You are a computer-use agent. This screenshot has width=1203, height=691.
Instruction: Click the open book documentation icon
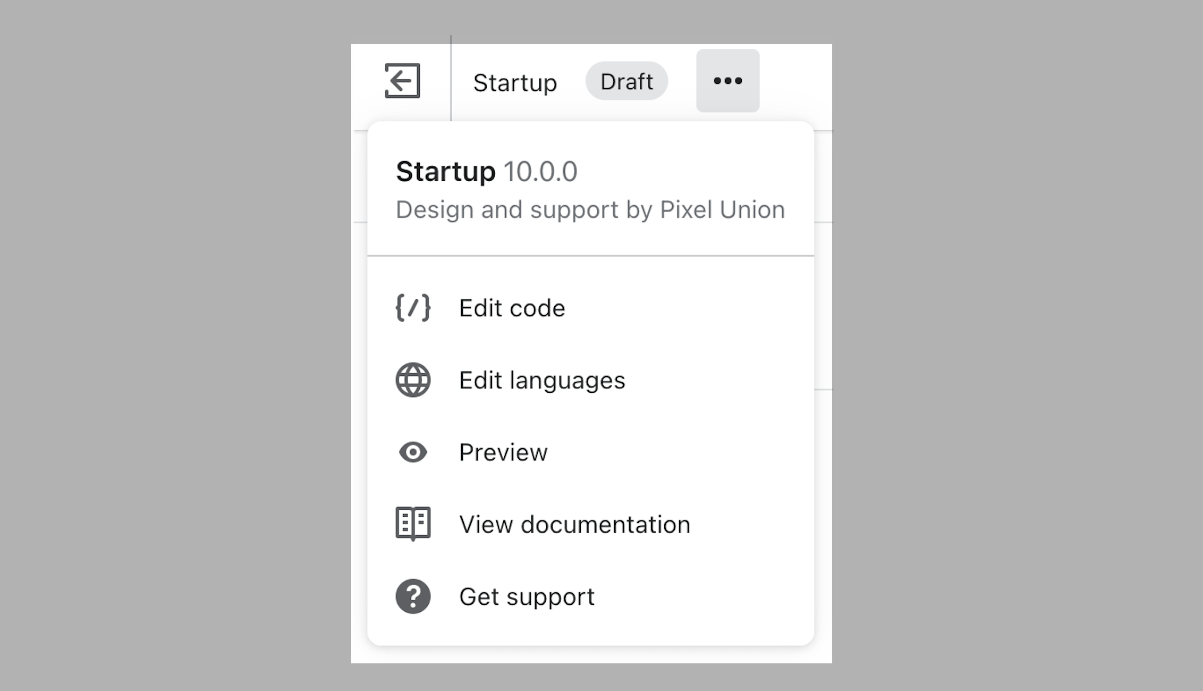pyautogui.click(x=413, y=524)
